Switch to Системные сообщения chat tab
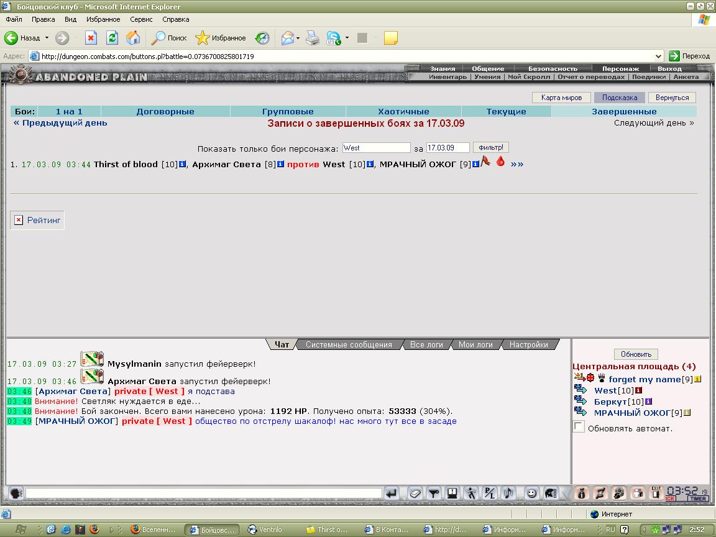 click(x=349, y=345)
